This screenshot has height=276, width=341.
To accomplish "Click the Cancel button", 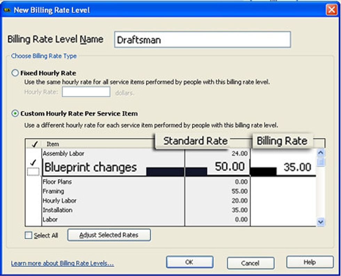I will pos(250,263).
